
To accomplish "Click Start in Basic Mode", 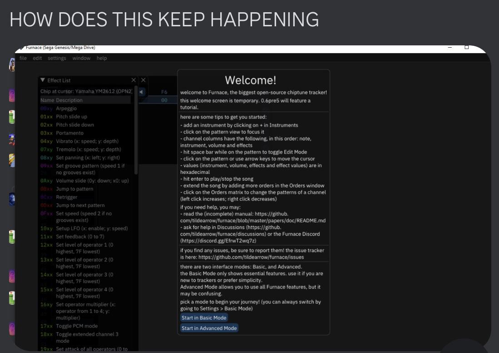I will 203,318.
